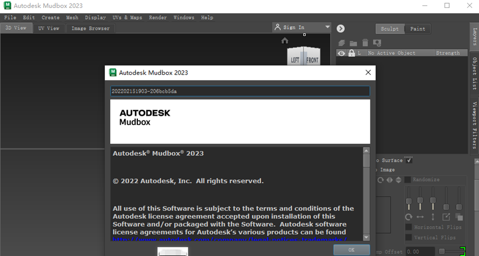Click the second randomize slider handle
This screenshot has height=256, width=479.
click(x=420, y=200)
